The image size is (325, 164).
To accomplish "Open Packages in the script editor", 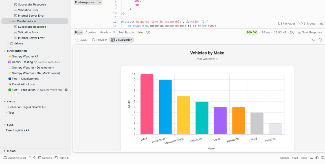I will click(287, 24).
